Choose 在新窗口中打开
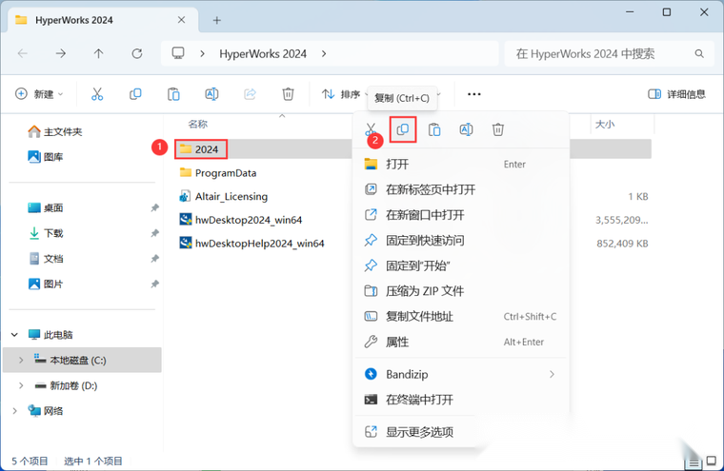 [x=461, y=215]
